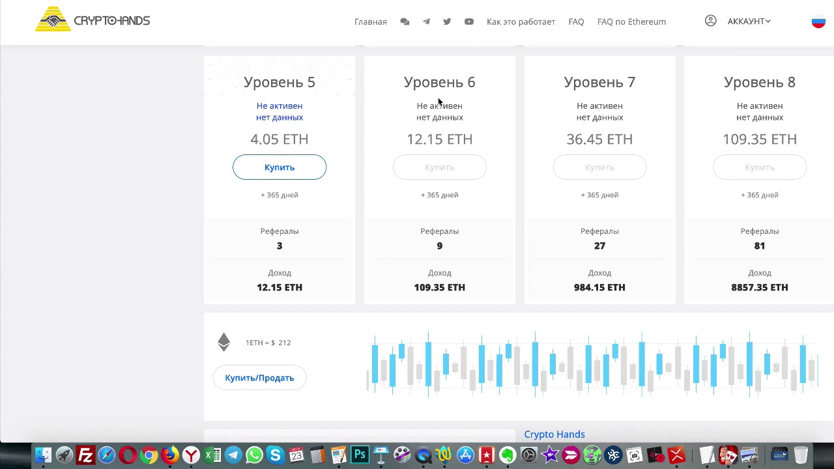
Task: Open the YouTube icon in header
Action: pyautogui.click(x=468, y=21)
